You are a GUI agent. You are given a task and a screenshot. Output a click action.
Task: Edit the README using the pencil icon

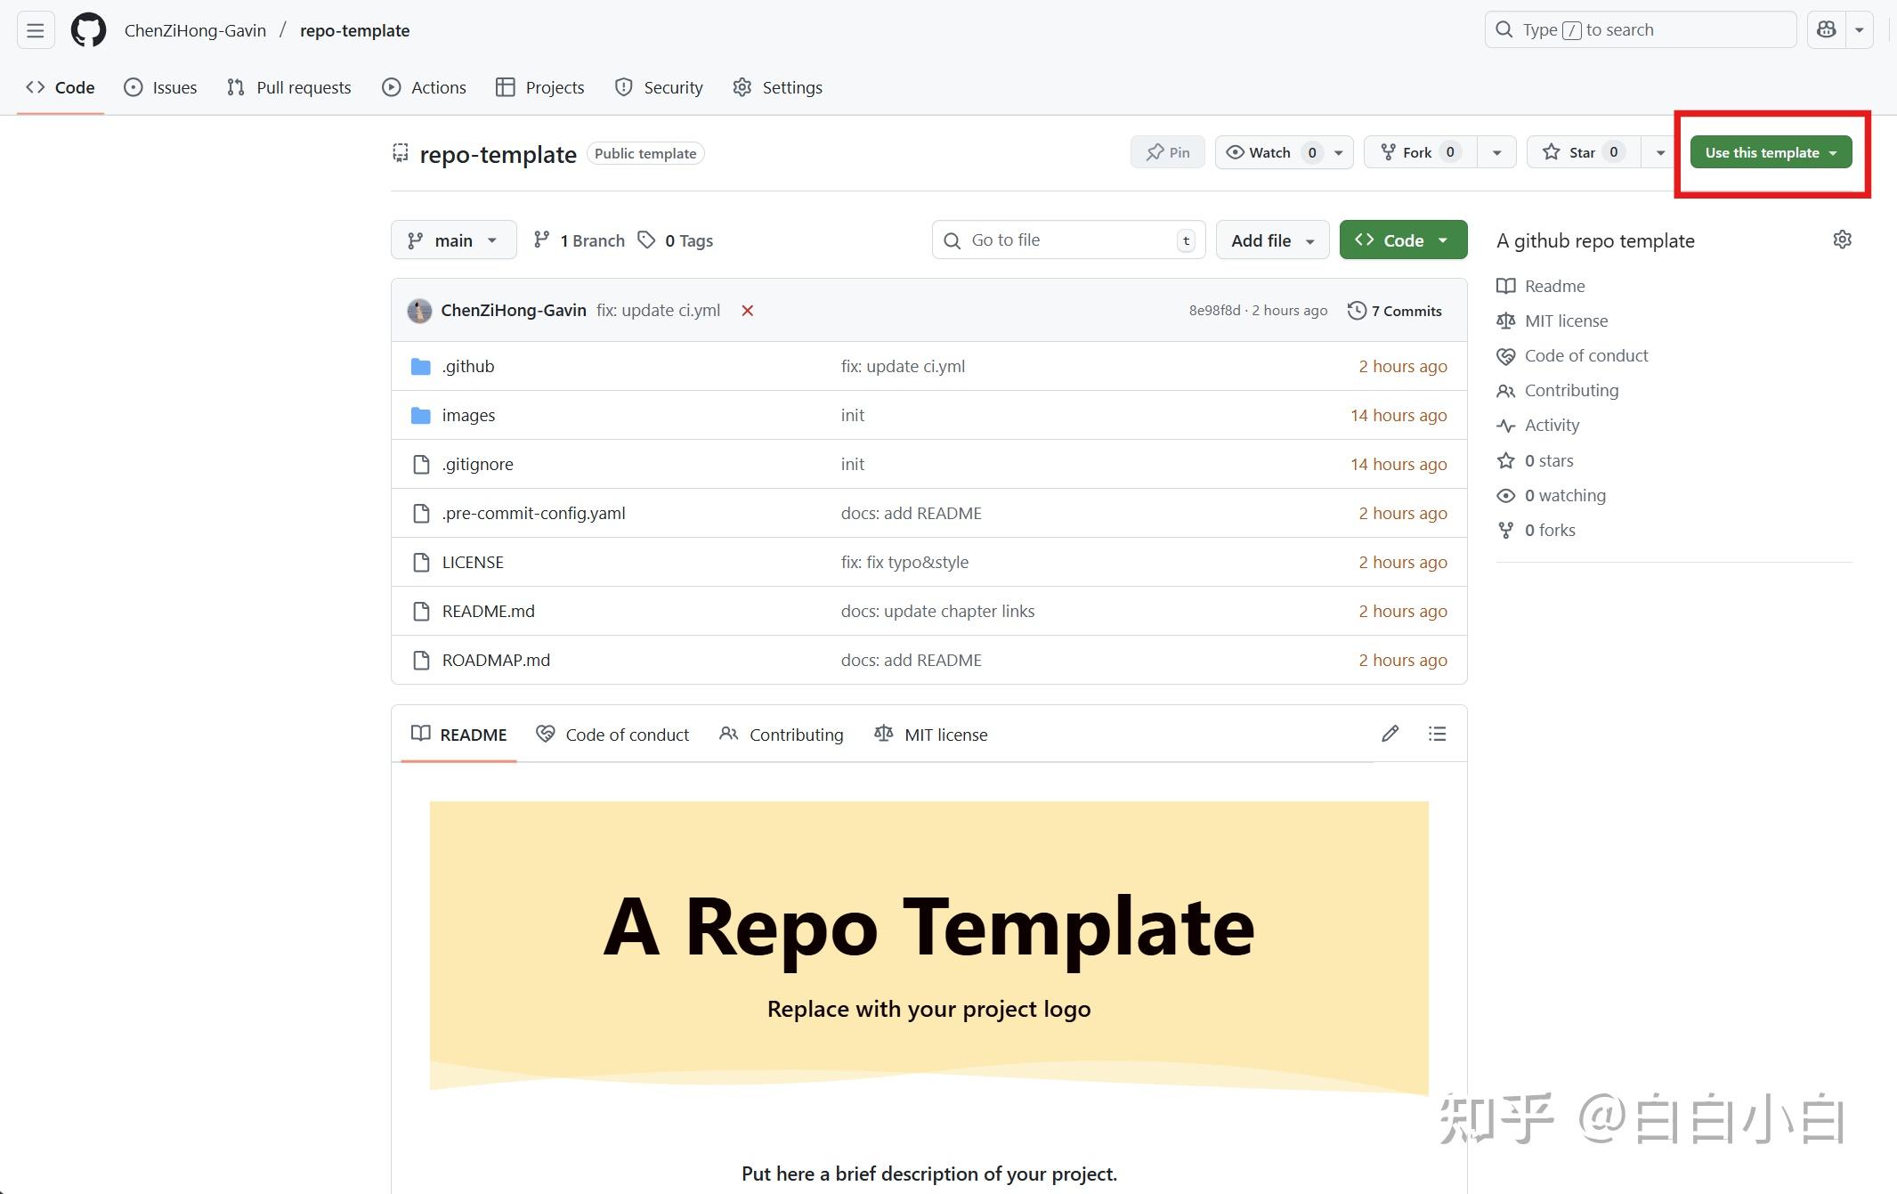pyautogui.click(x=1390, y=733)
